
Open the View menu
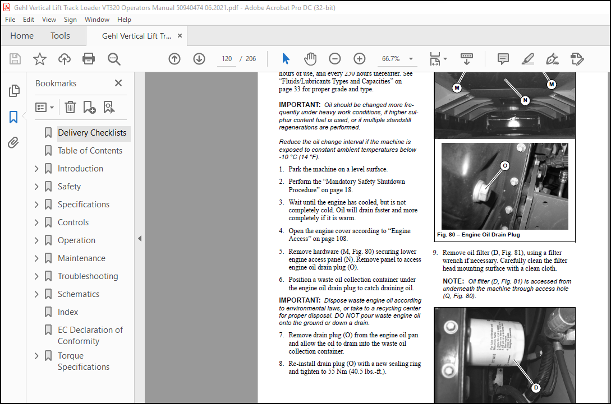[49, 20]
